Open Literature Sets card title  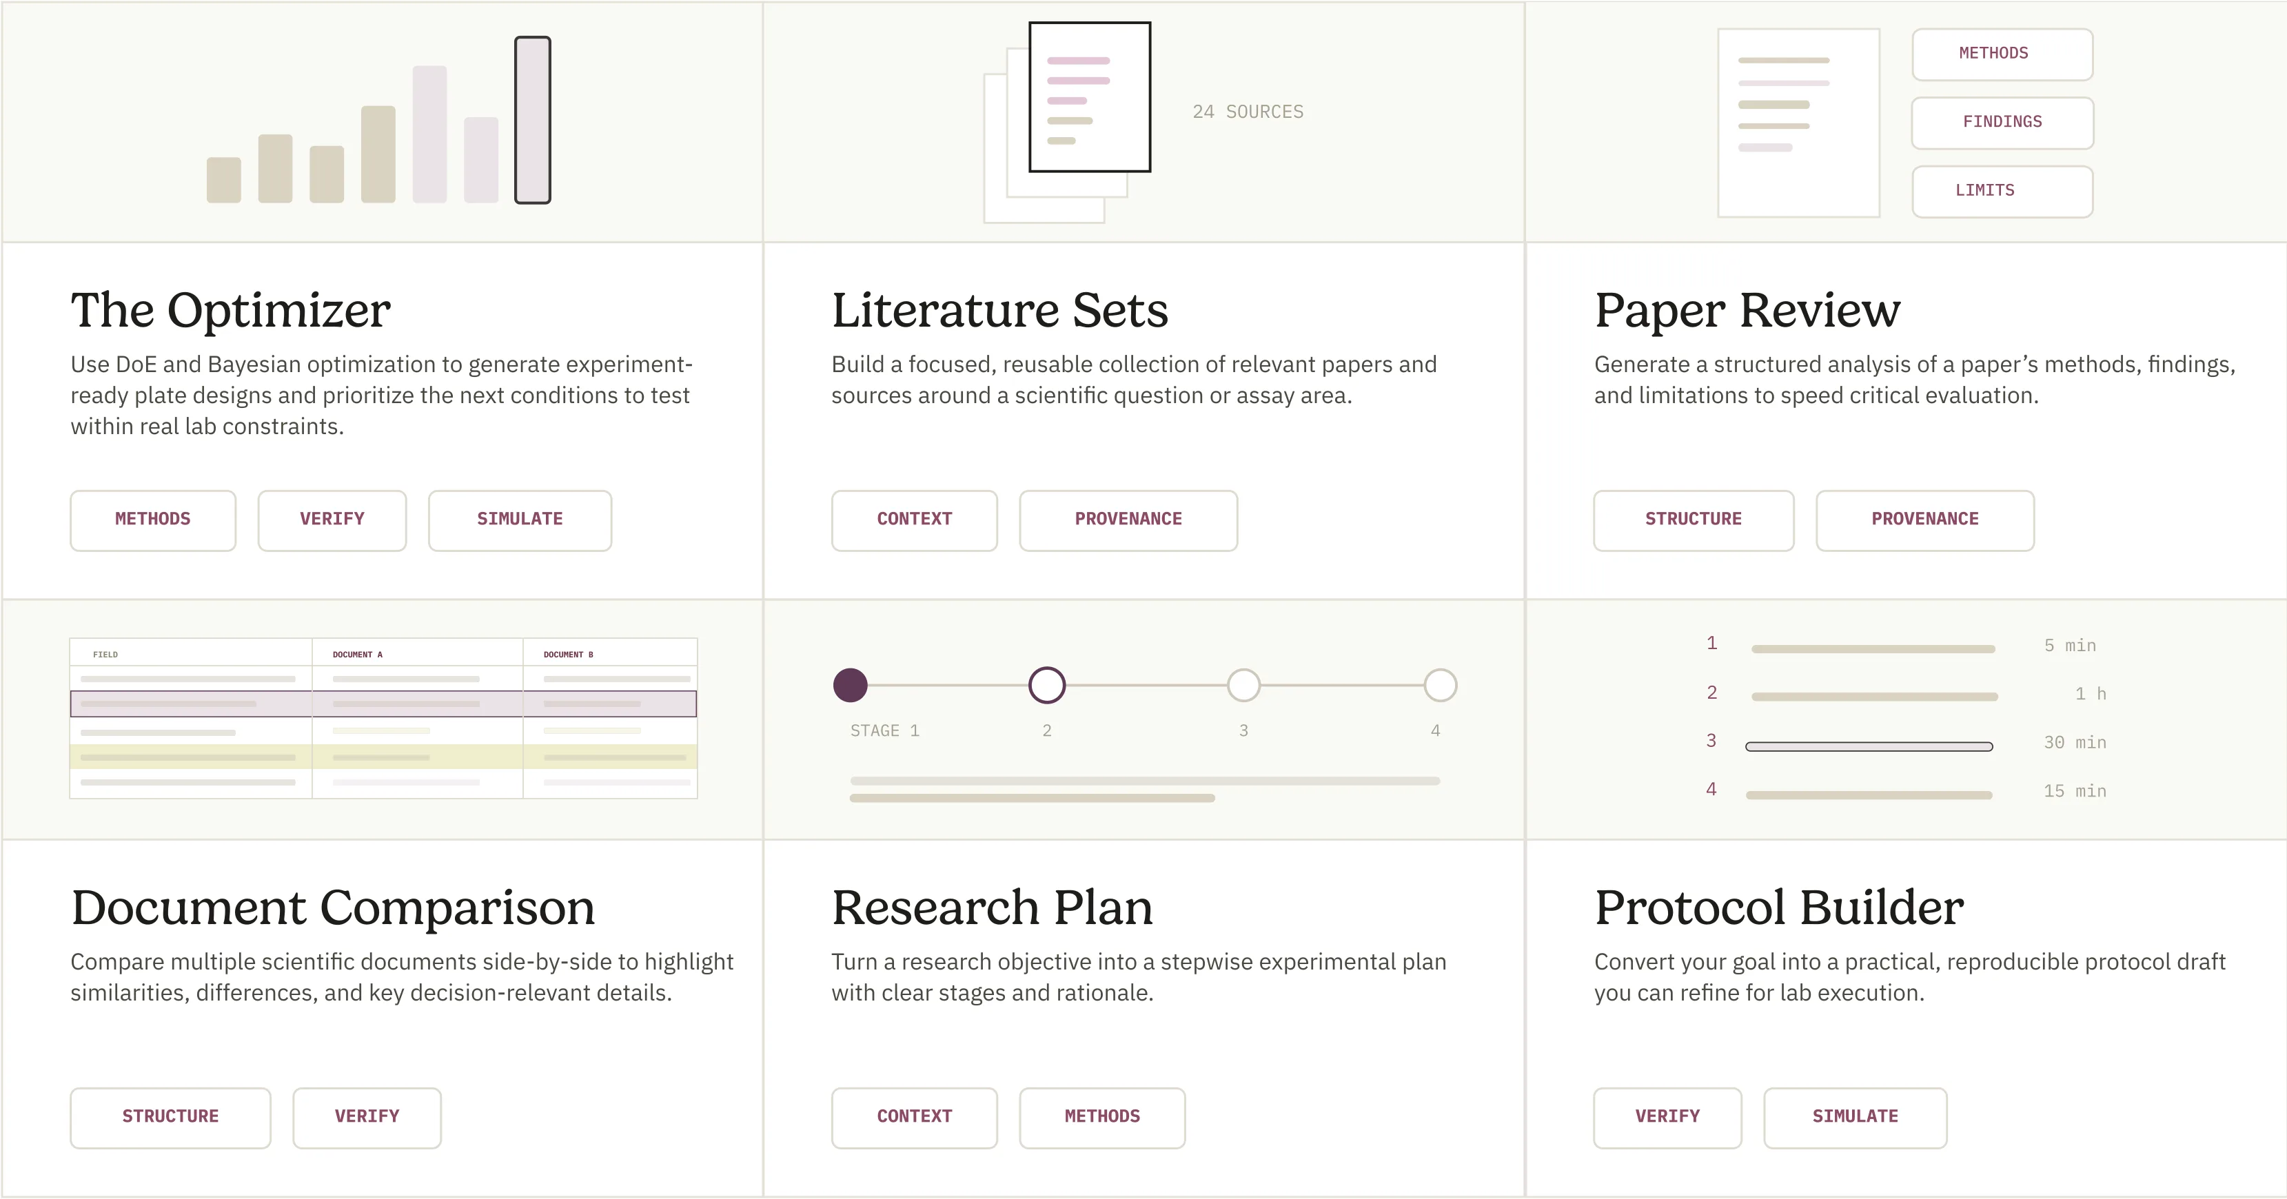[999, 311]
